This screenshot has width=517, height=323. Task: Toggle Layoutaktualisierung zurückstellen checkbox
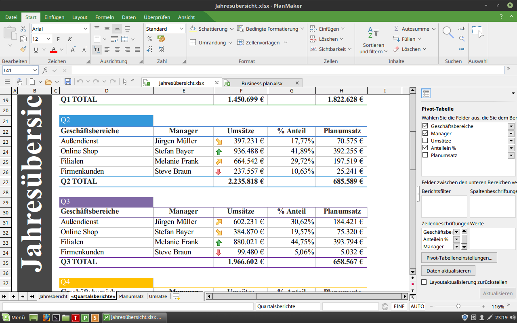pos(424,282)
